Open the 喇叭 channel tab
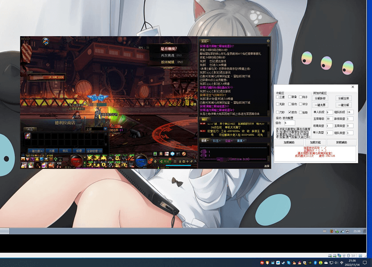The image size is (372, 267). [204, 120]
